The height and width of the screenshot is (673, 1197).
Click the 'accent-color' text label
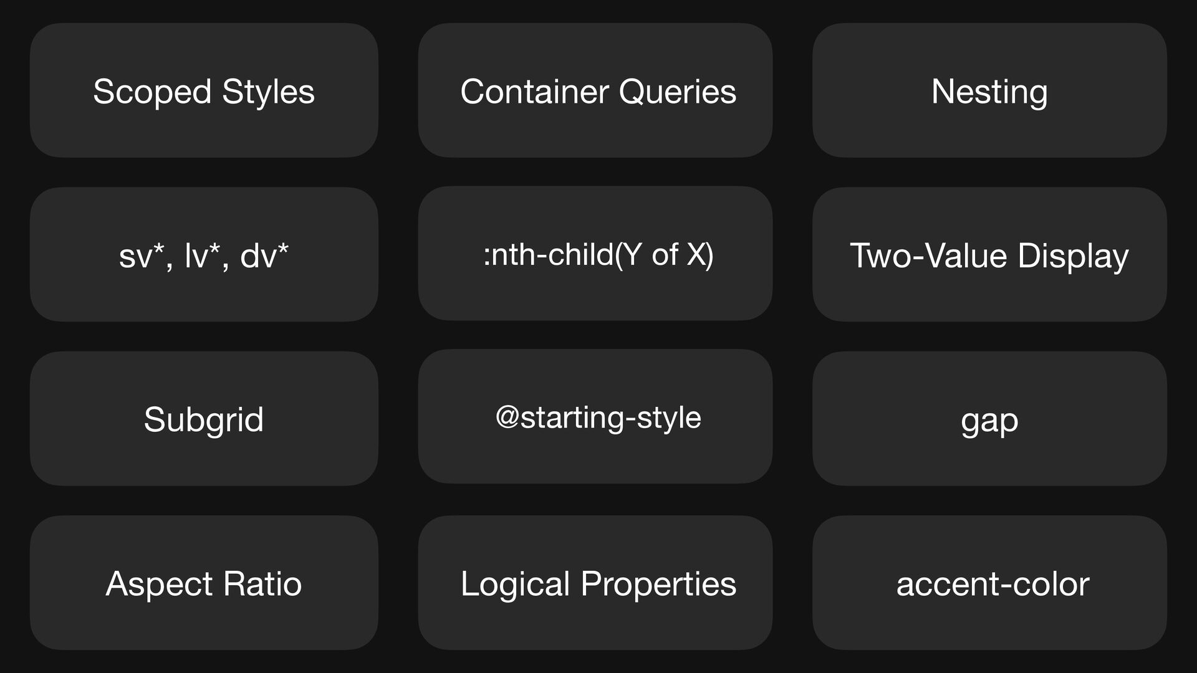coord(993,585)
